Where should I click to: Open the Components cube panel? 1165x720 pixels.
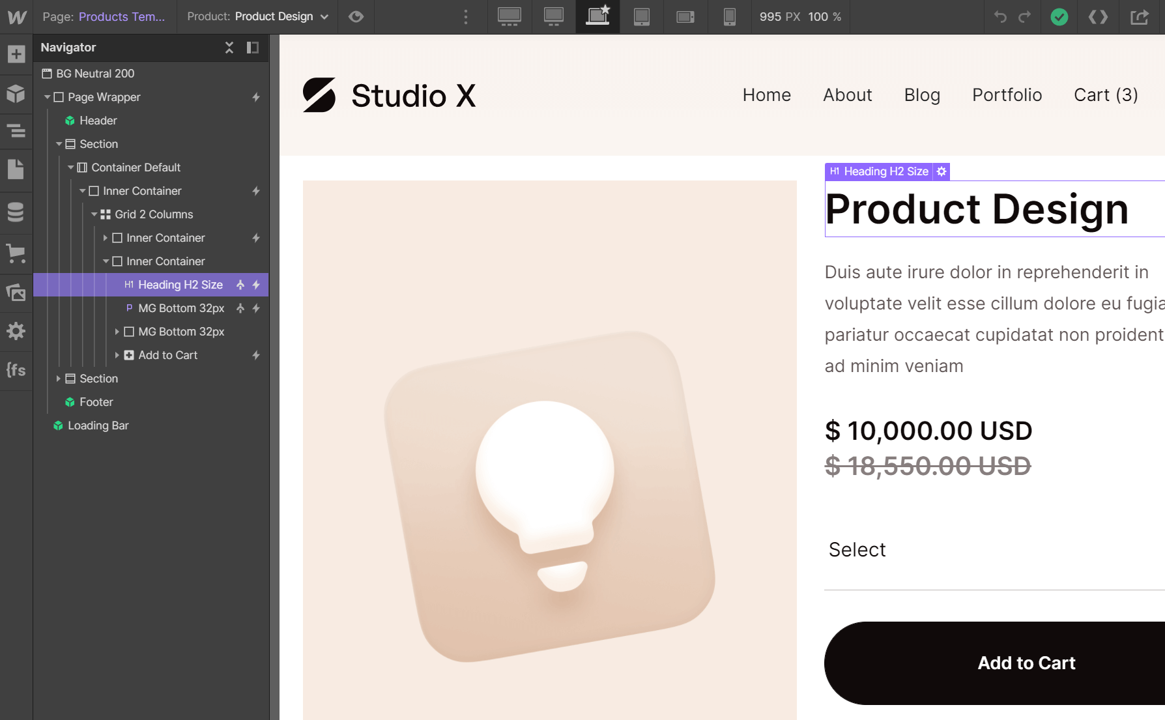coord(16,94)
